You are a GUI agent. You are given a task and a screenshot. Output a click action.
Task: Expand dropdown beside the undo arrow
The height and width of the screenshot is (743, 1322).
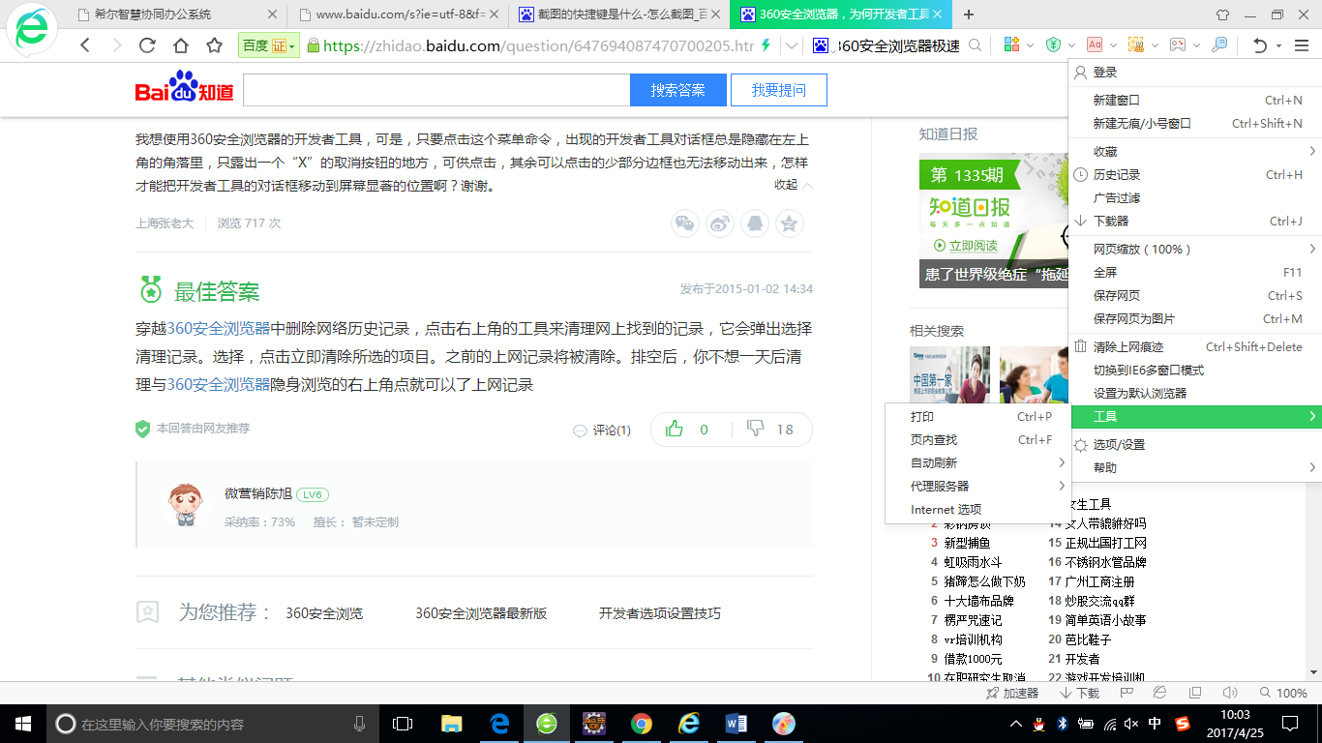tap(1278, 45)
